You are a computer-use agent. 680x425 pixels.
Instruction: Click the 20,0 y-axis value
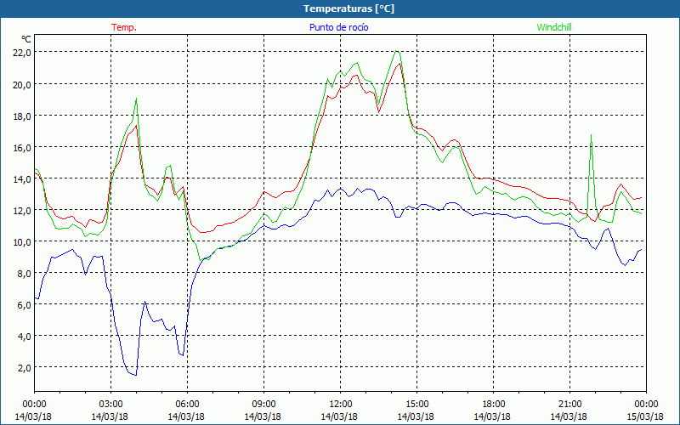(23, 84)
